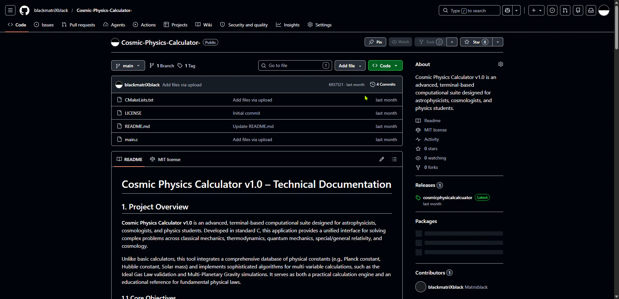The height and width of the screenshot is (299, 619).
Task: Open the green Code dropdown button
Action: [385, 65]
